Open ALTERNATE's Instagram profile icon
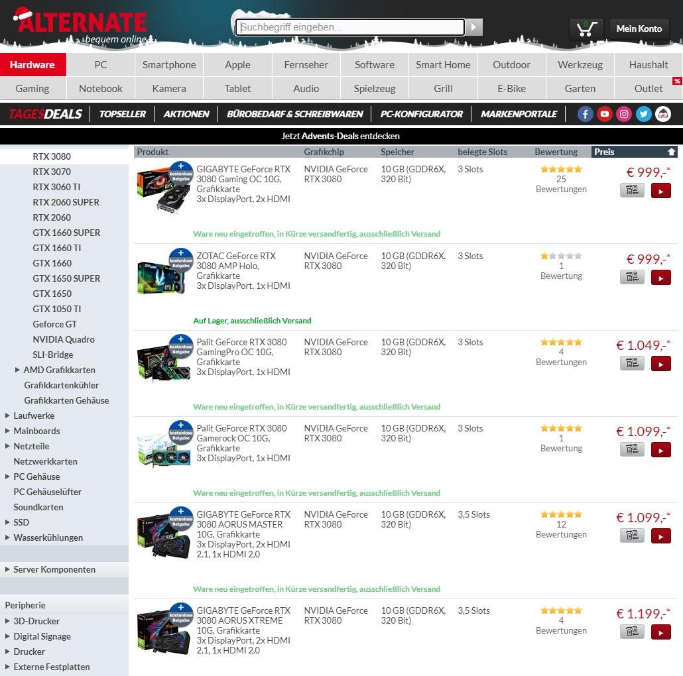Image resolution: width=683 pixels, height=676 pixels. tap(623, 114)
